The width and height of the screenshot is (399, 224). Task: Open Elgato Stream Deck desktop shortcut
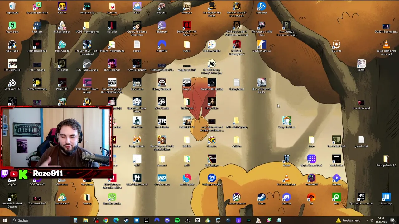click(311, 161)
